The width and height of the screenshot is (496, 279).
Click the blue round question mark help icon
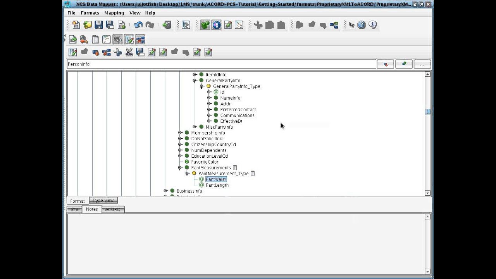click(362, 25)
